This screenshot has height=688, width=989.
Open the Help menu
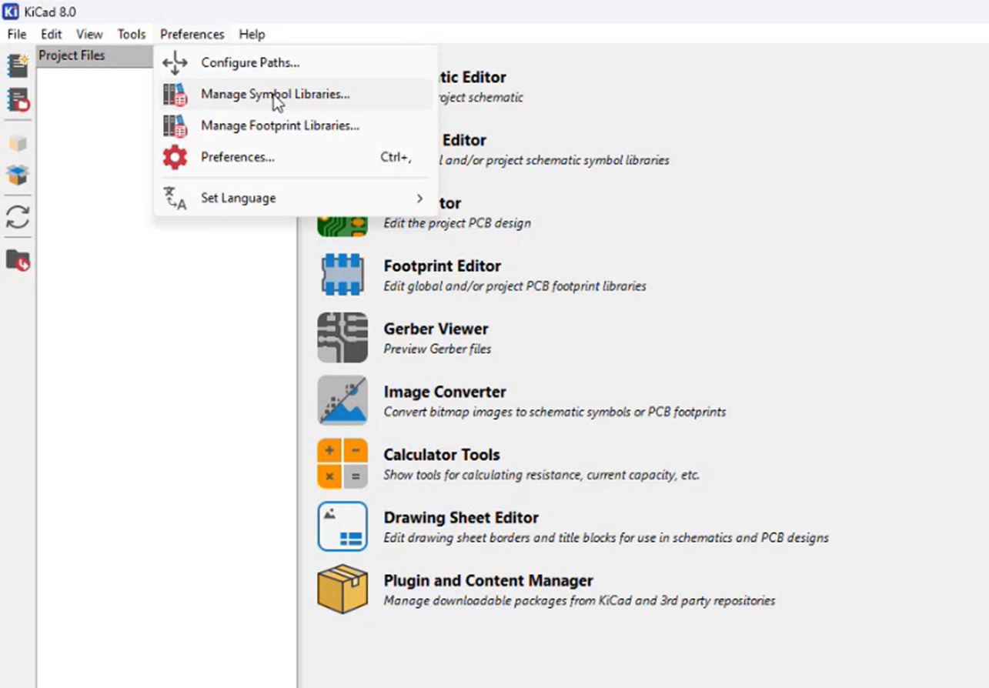coord(252,34)
